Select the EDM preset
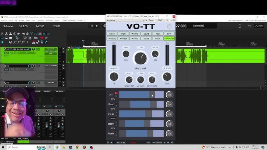The image size is (267, 150). click(169, 34)
